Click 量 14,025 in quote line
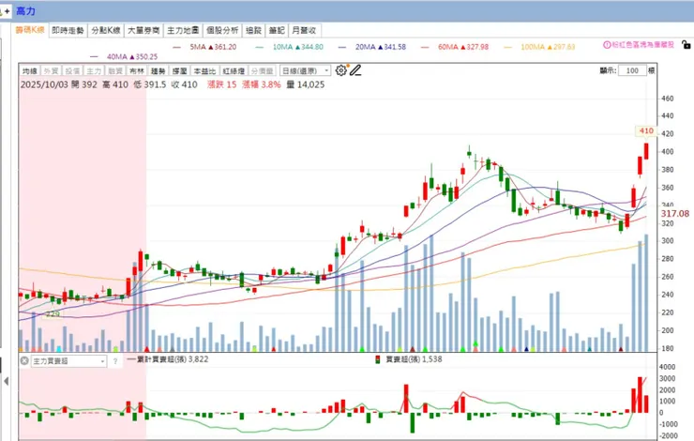The image size is (694, 441). pyautogui.click(x=306, y=84)
